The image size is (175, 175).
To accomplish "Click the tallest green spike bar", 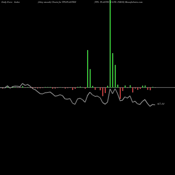I will pos(110,44).
